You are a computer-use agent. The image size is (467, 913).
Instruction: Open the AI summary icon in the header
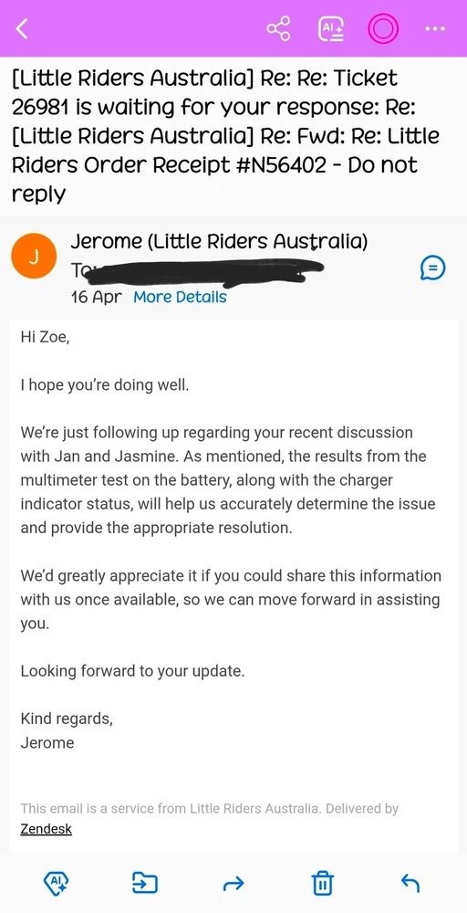[x=331, y=28]
